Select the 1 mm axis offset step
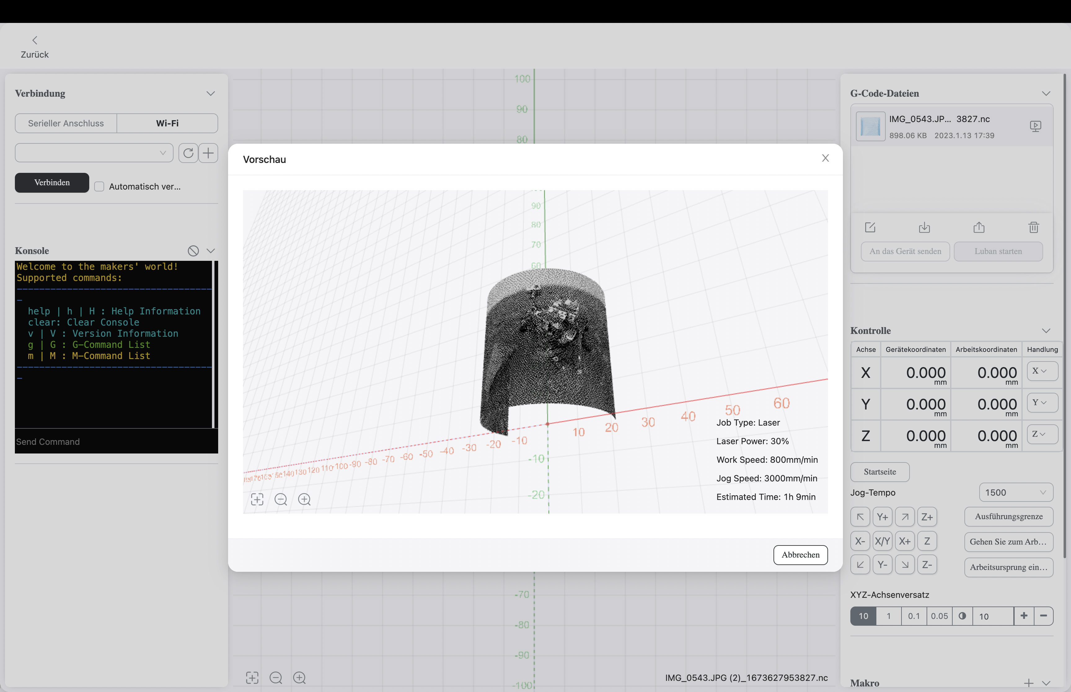Screen dimensions: 1071x692 pyautogui.click(x=888, y=616)
